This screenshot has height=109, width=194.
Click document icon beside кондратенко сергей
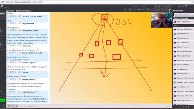[11, 30]
